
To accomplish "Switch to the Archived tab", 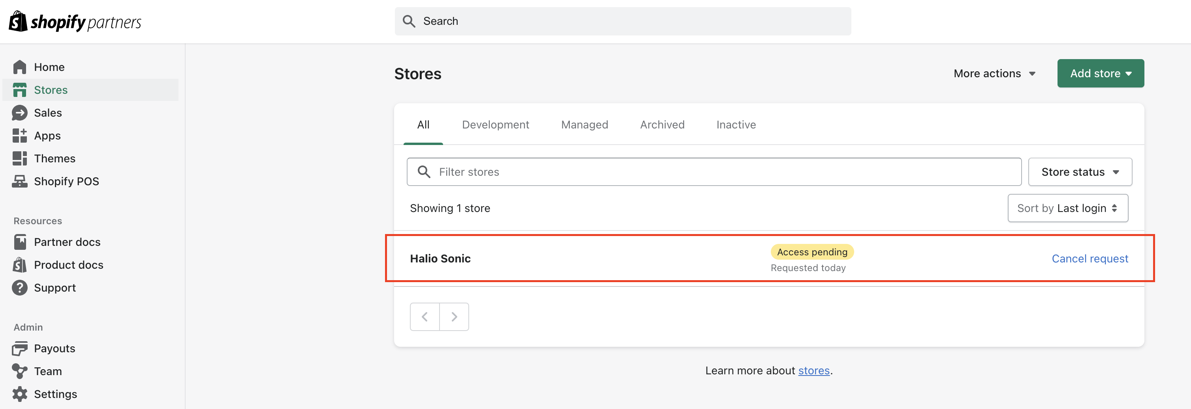I will [x=662, y=125].
